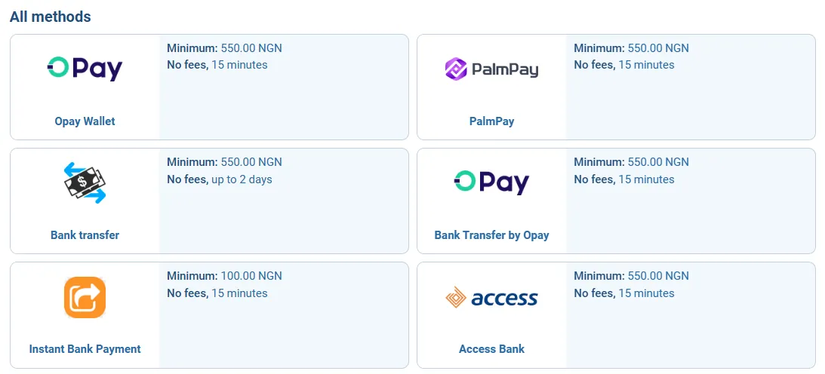The height and width of the screenshot is (374, 825).
Task: Choose the PalmPay method label
Action: click(491, 121)
